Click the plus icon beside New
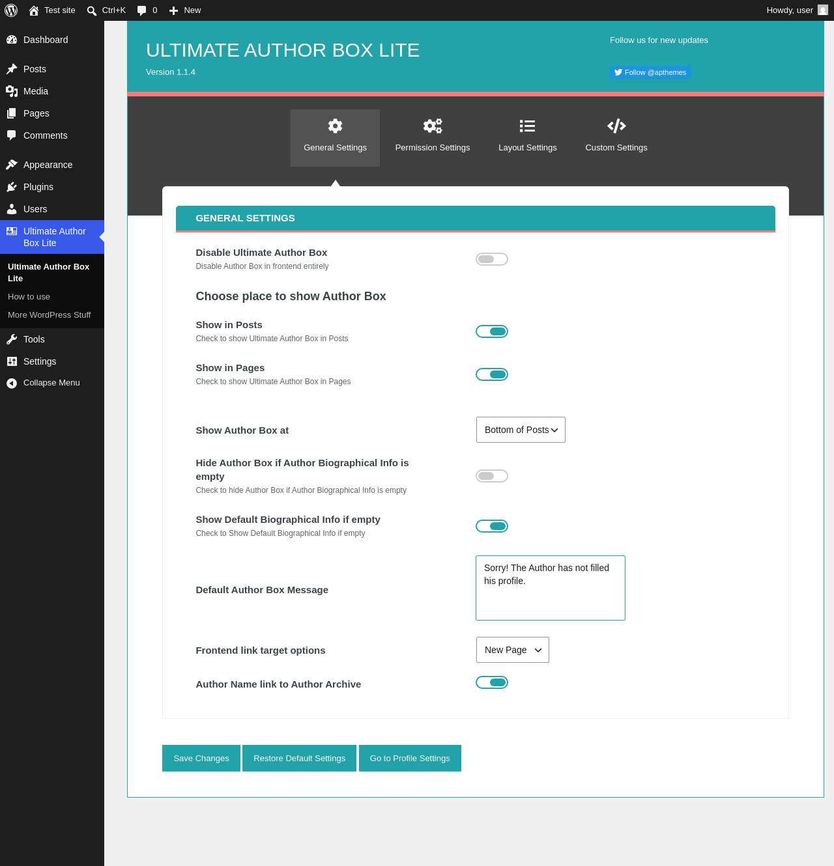The width and height of the screenshot is (834, 866). point(174,10)
